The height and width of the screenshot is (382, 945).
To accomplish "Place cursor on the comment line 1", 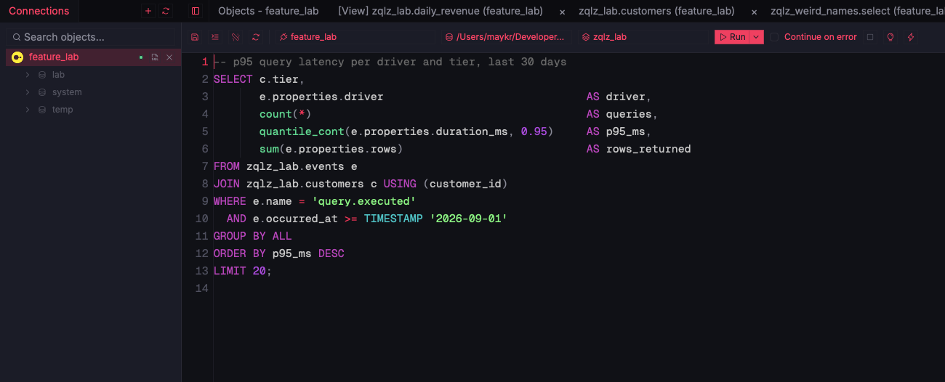I will click(390, 62).
